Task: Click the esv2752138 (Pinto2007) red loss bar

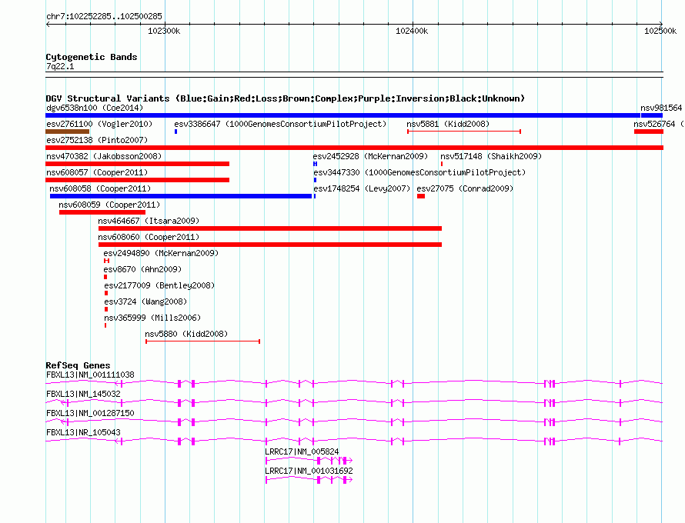Action: point(354,148)
